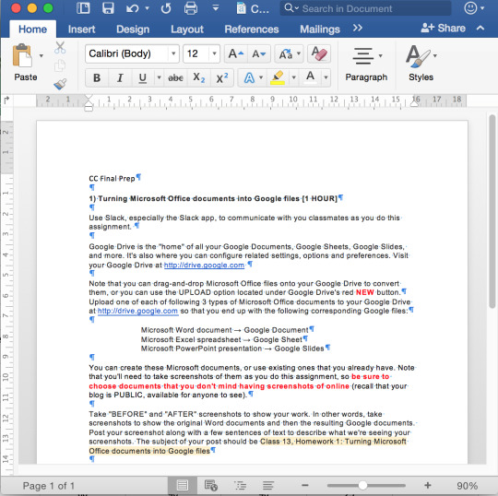Open Customize Quick Access Toolbar arrow
The image size is (498, 496).
point(215,8)
